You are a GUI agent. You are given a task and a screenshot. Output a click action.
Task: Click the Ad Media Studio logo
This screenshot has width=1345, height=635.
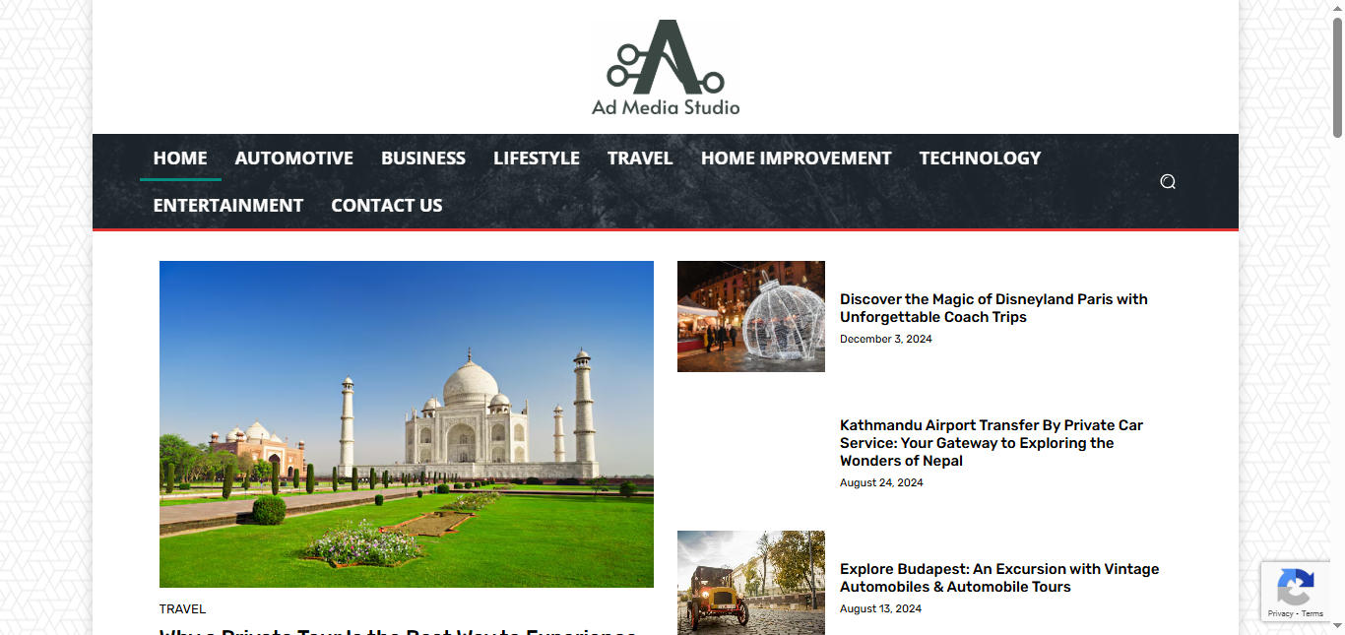[666, 68]
